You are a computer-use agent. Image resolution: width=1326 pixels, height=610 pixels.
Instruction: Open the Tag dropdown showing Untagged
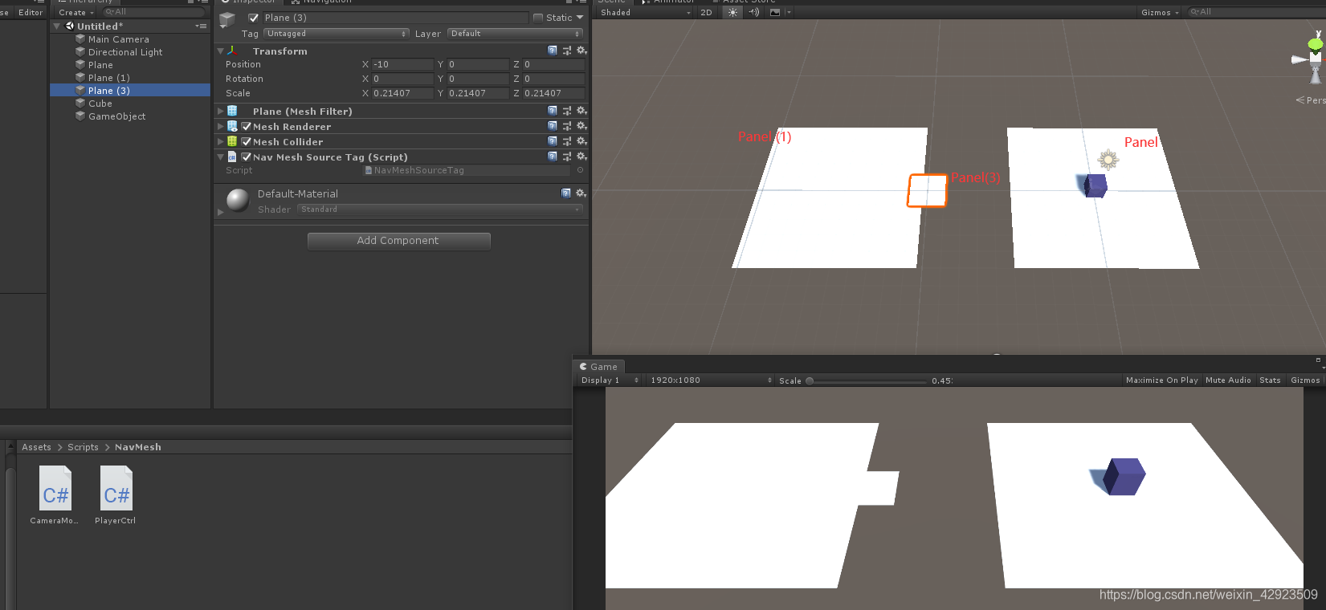pos(337,34)
